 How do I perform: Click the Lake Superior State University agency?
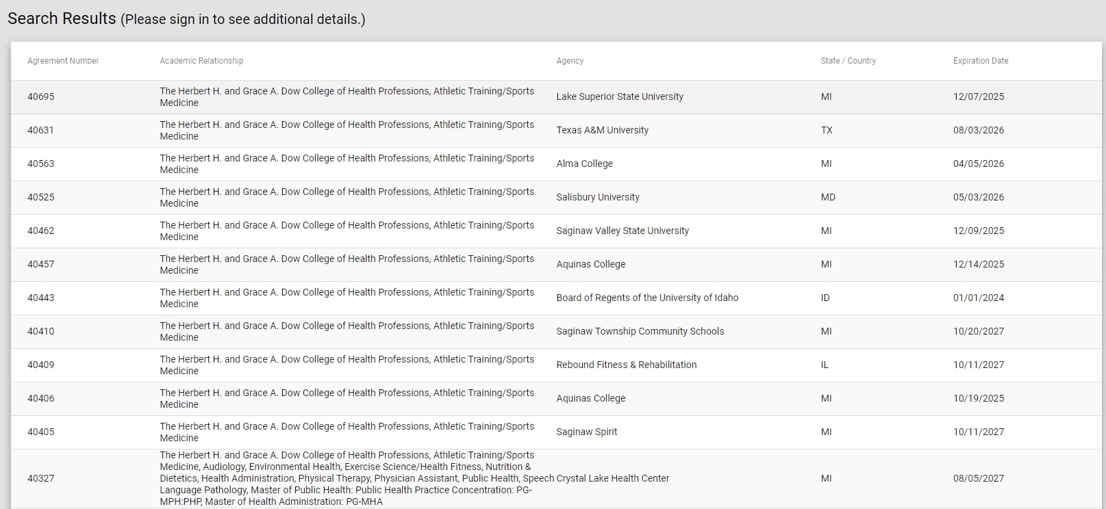tap(620, 96)
